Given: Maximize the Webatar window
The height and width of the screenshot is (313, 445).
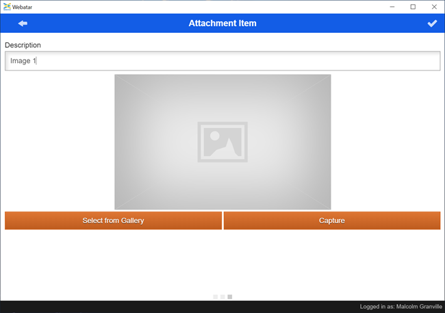Looking at the screenshot, I should [x=413, y=7].
